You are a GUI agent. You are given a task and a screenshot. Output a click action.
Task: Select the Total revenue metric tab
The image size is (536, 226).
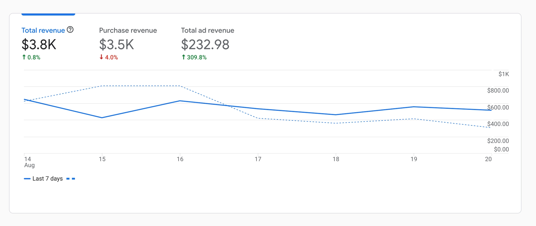pyautogui.click(x=43, y=31)
